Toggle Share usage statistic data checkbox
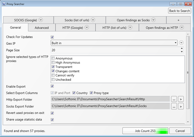194x137 pixels. [x=52, y=120]
